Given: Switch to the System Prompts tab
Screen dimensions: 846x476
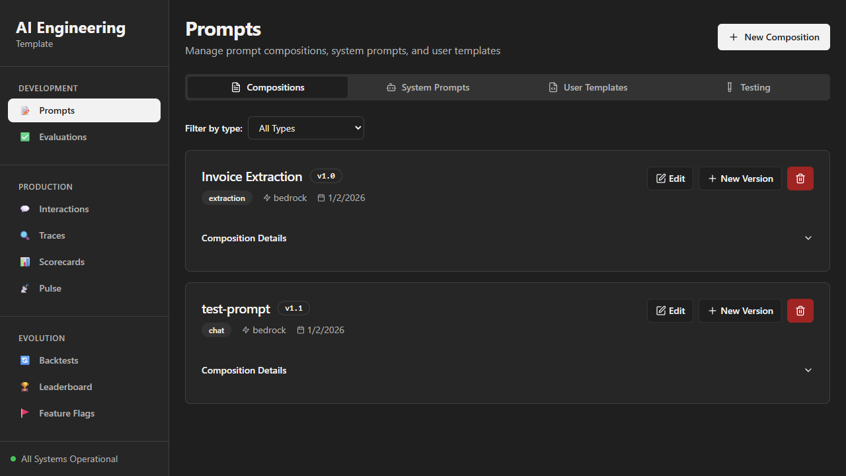Looking at the screenshot, I should click(428, 87).
